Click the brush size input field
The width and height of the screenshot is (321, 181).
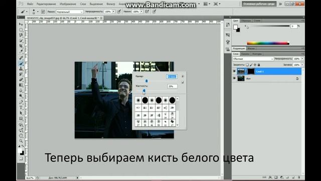[x=172, y=76]
